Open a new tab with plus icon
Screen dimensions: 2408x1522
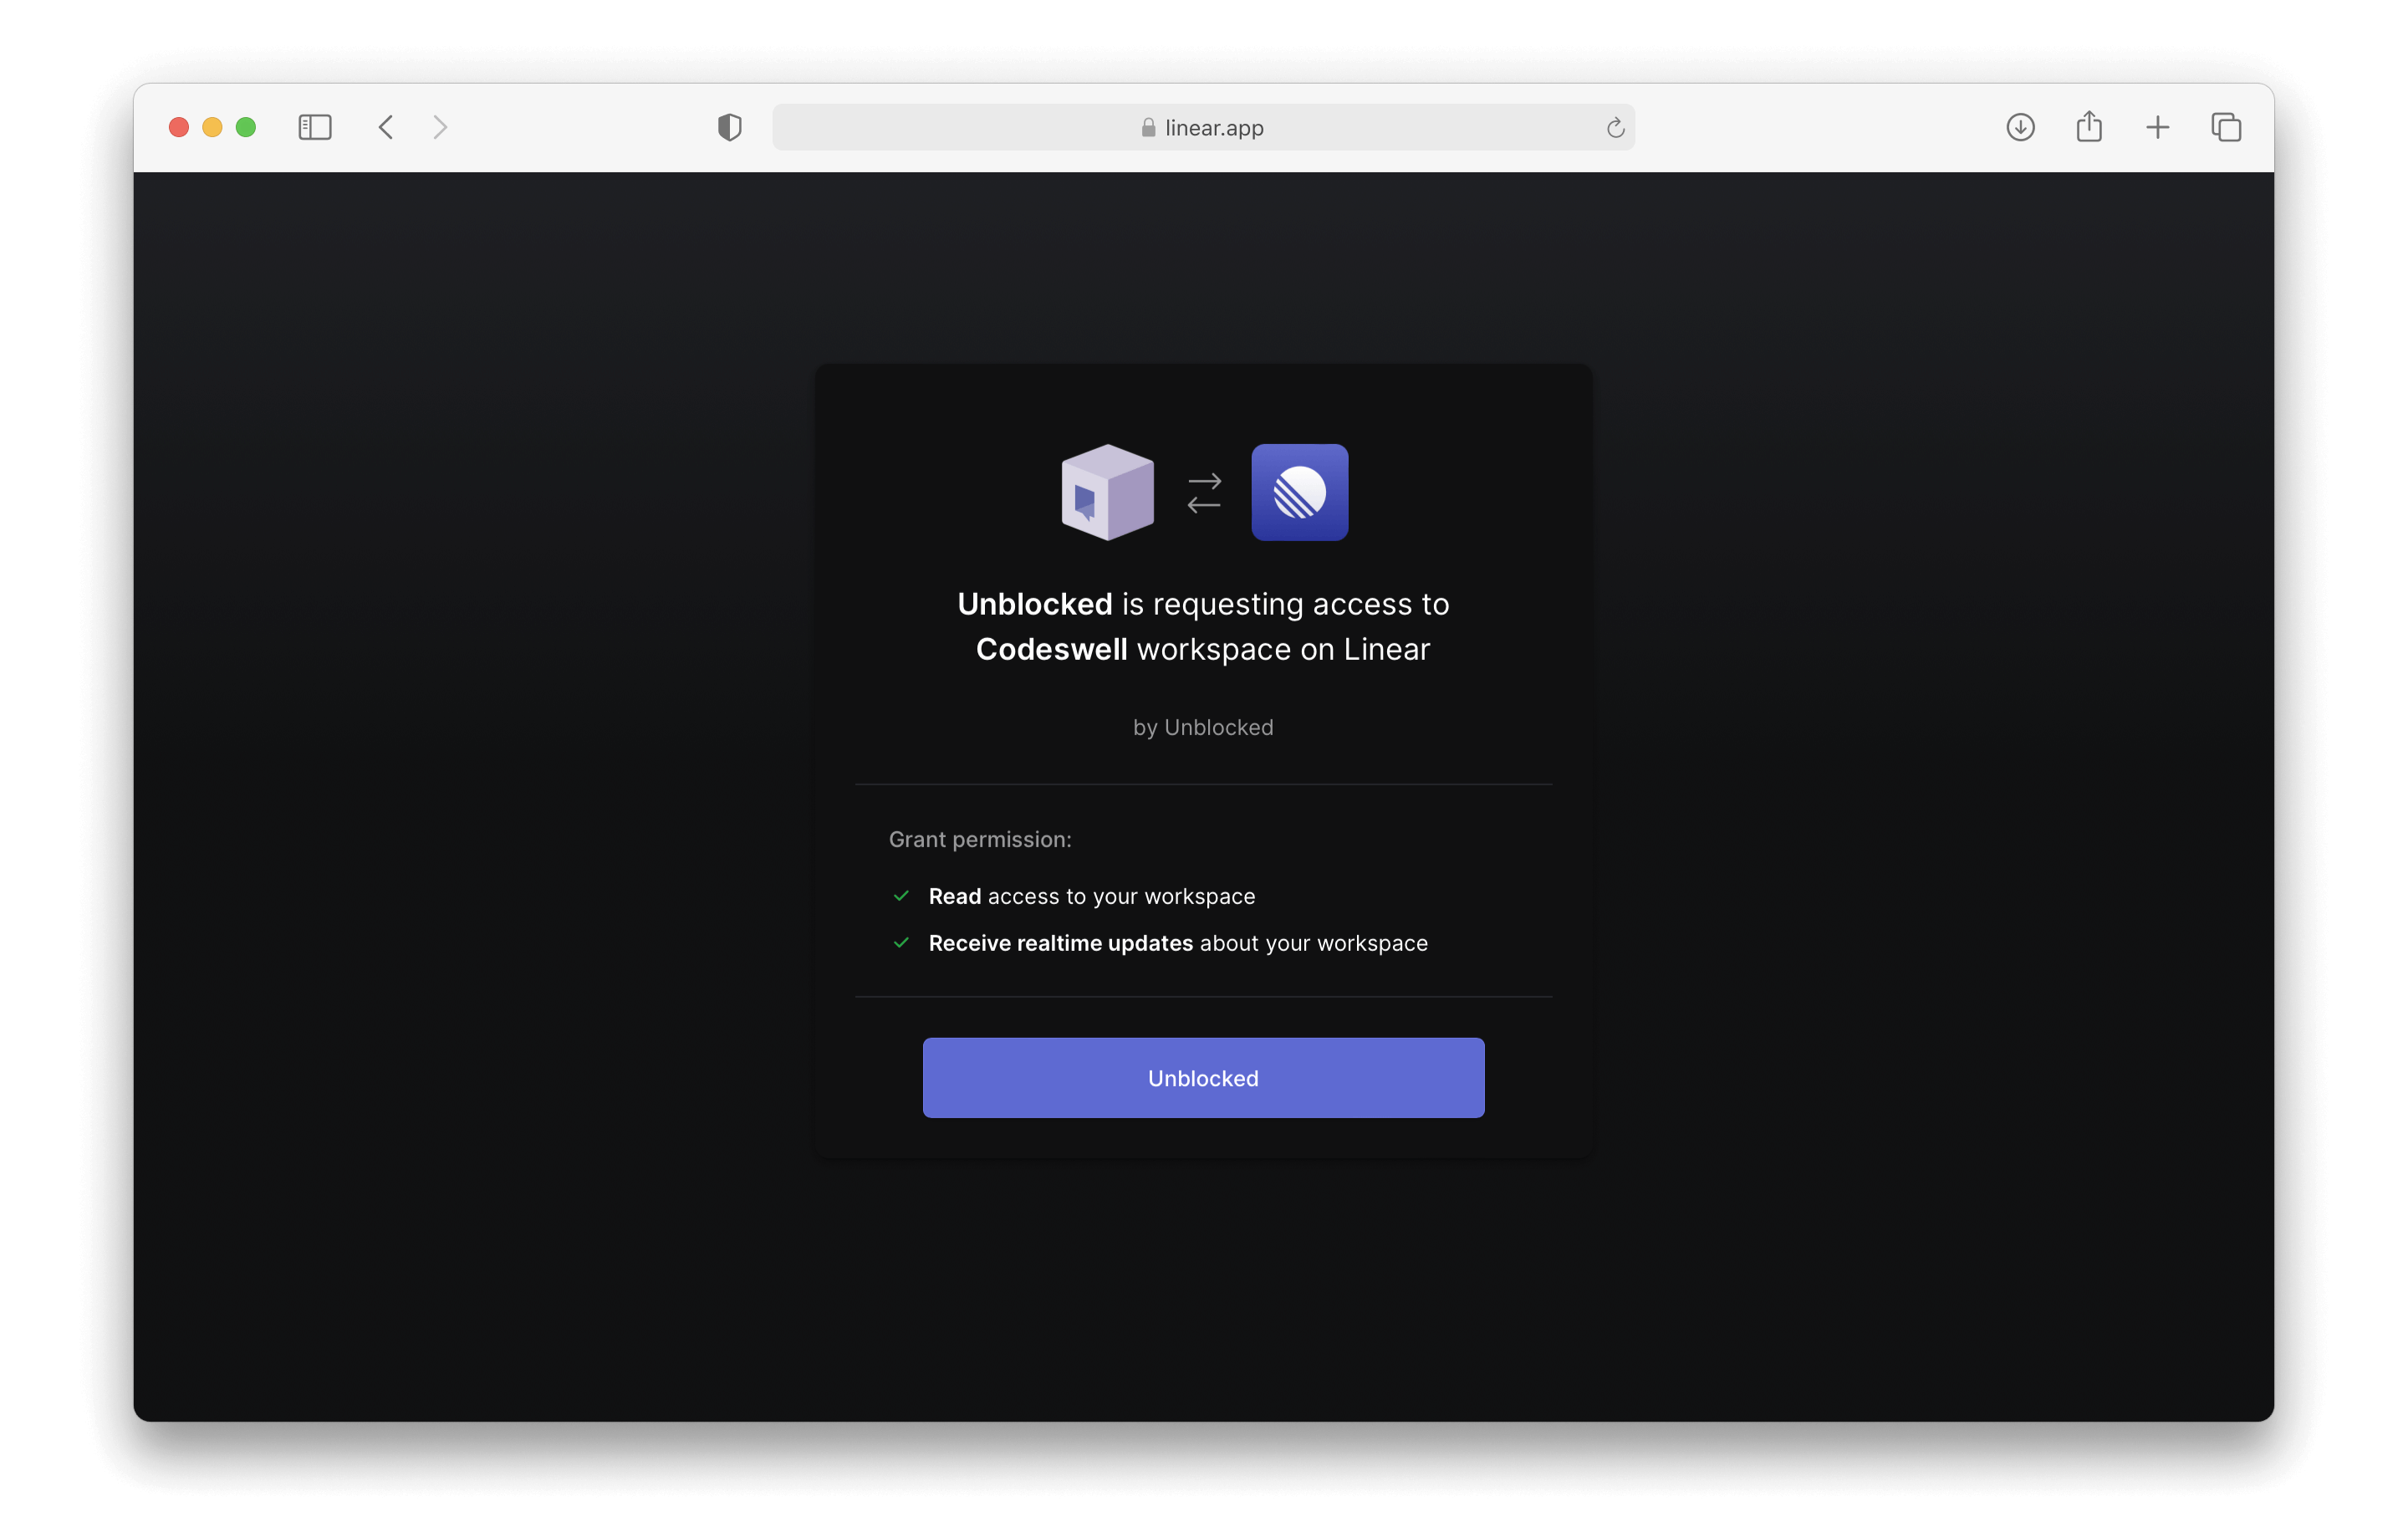click(2157, 127)
